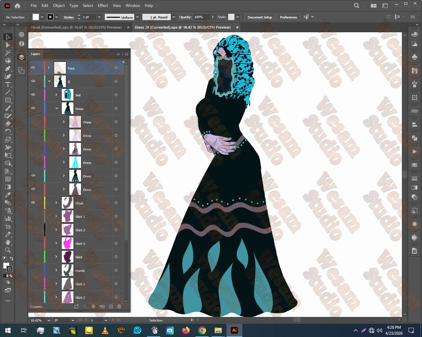Hide the G layer
Image resolution: width=422 pixels, height=337 pixels.
(33, 81)
